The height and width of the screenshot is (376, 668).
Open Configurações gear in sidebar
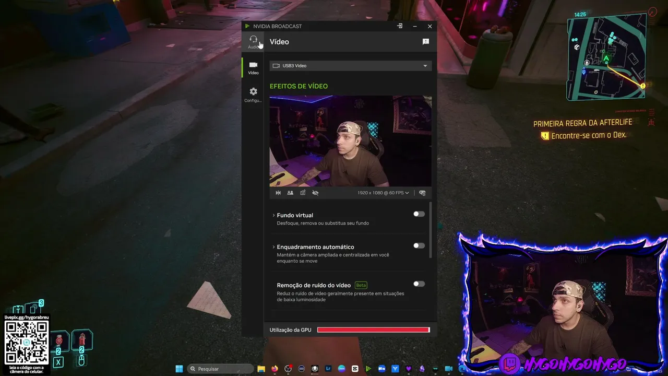pos(253,95)
